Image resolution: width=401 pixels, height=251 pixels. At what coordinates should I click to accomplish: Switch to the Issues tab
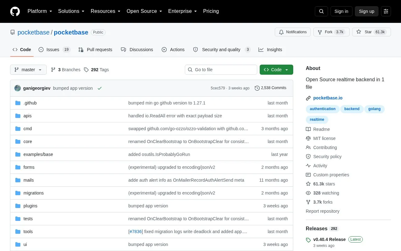(55, 50)
